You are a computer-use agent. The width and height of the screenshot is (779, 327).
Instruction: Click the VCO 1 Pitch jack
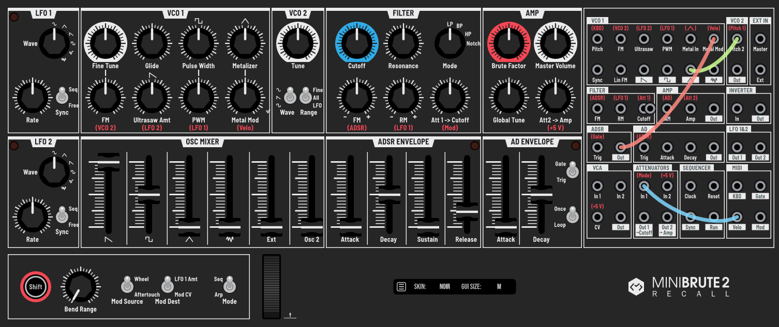[x=597, y=39]
